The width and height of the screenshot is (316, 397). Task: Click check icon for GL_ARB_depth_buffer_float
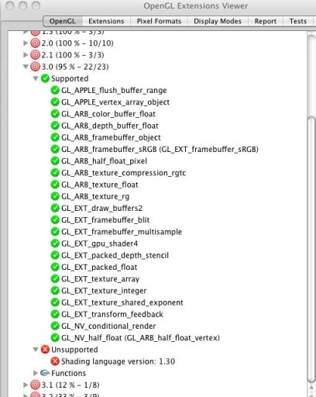coord(55,126)
